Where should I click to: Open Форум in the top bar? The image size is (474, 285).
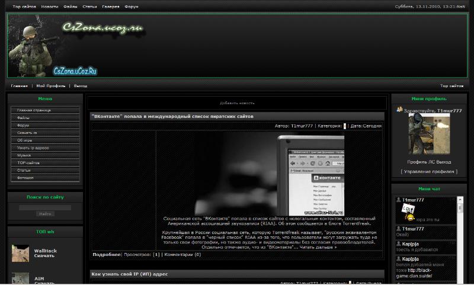coord(131,7)
